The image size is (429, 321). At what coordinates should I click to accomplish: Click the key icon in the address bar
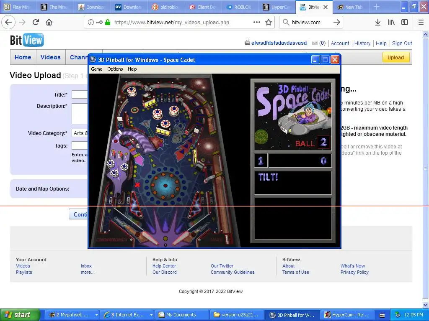pyautogui.click(x=99, y=23)
